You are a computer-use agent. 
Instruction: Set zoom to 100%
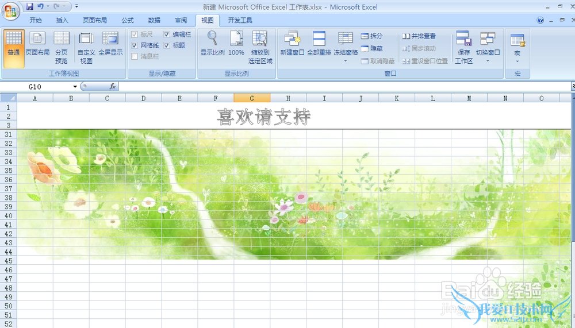tap(236, 44)
